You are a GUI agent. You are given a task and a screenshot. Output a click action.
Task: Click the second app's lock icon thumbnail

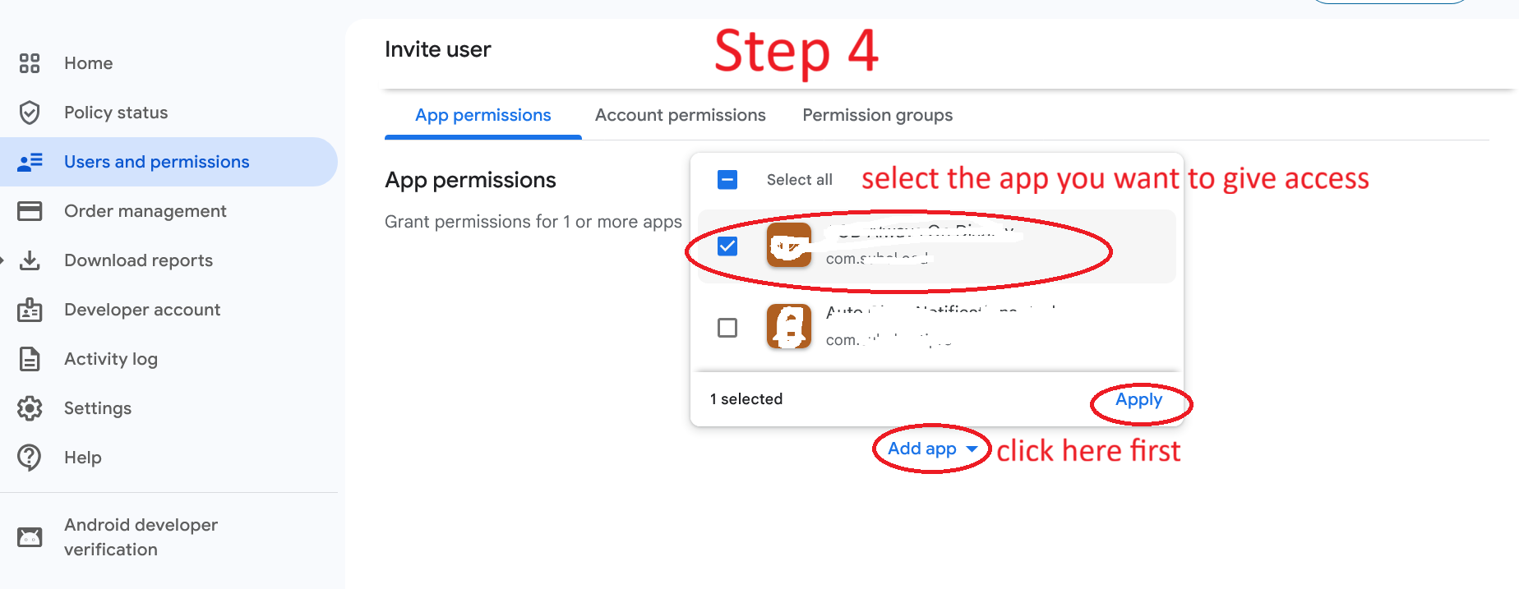(x=789, y=327)
